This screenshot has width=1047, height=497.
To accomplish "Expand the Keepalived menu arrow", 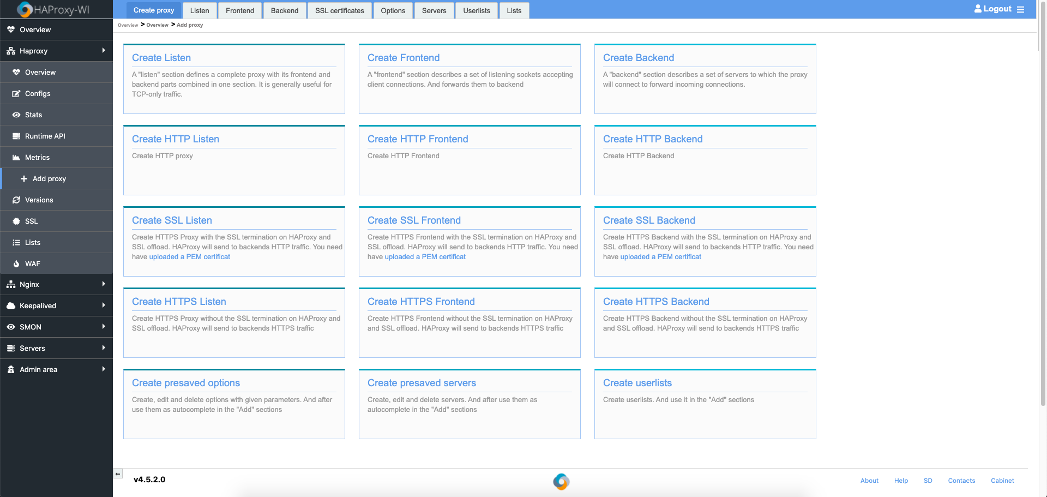I will pyautogui.click(x=104, y=305).
